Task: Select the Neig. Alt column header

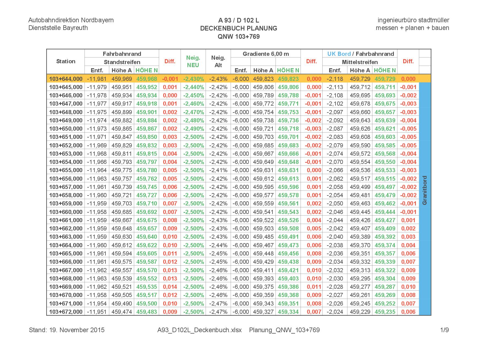Action: click(218, 61)
